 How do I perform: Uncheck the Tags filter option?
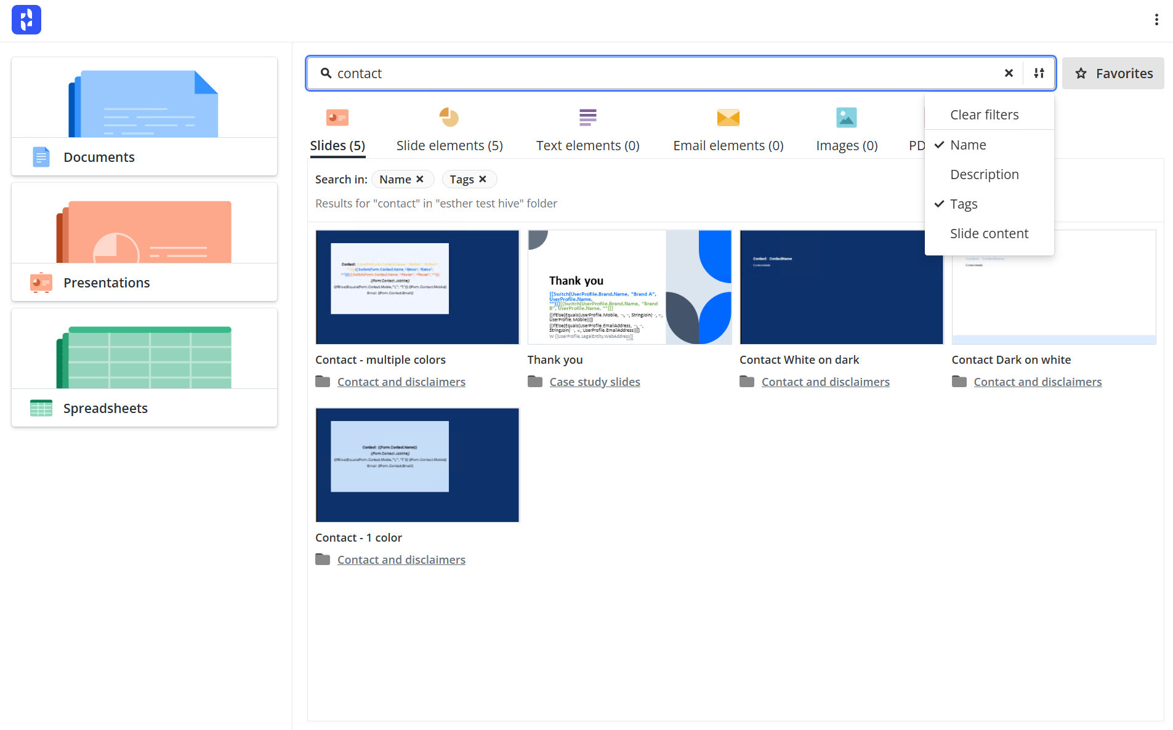point(989,204)
